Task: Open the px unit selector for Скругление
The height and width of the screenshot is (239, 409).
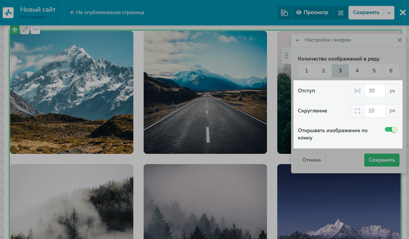Action: pyautogui.click(x=392, y=111)
